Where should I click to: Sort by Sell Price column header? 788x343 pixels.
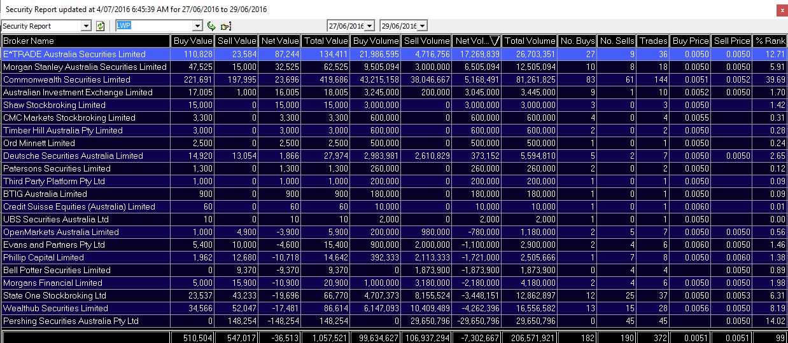coord(731,41)
